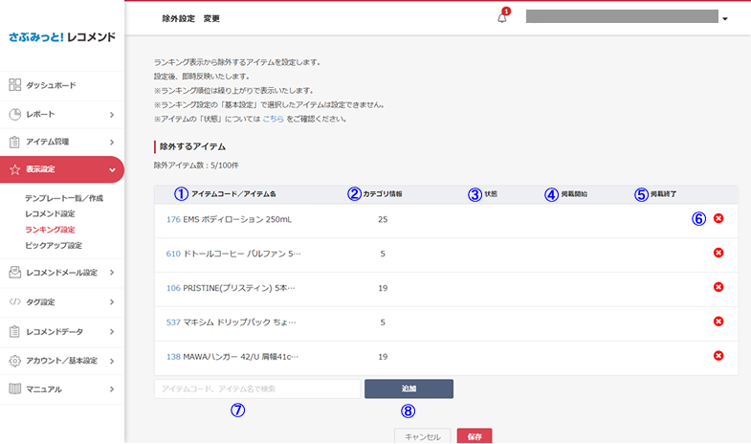Image resolution: width=751 pixels, height=444 pixels.
Task: Click the EMS ボディローション 250mL item name
Action: [237, 219]
